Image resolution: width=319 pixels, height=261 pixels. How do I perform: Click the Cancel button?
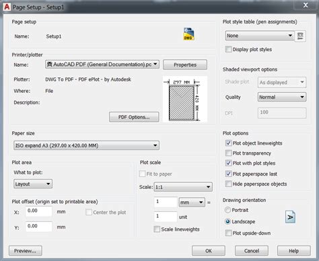click(252, 251)
